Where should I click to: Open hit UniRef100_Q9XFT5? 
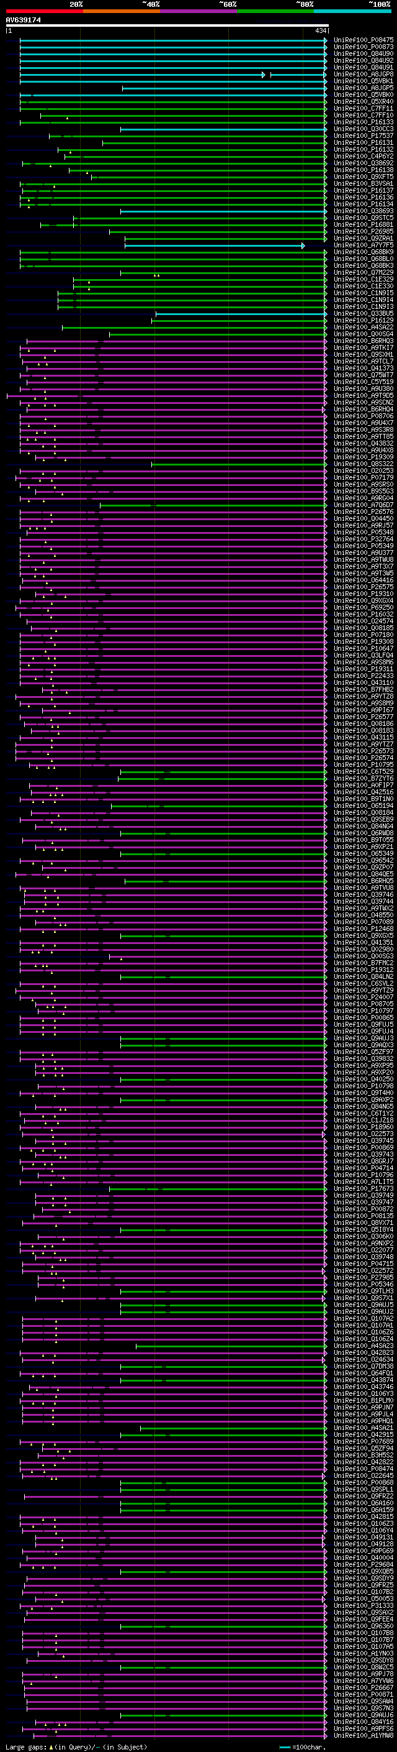click(363, 177)
